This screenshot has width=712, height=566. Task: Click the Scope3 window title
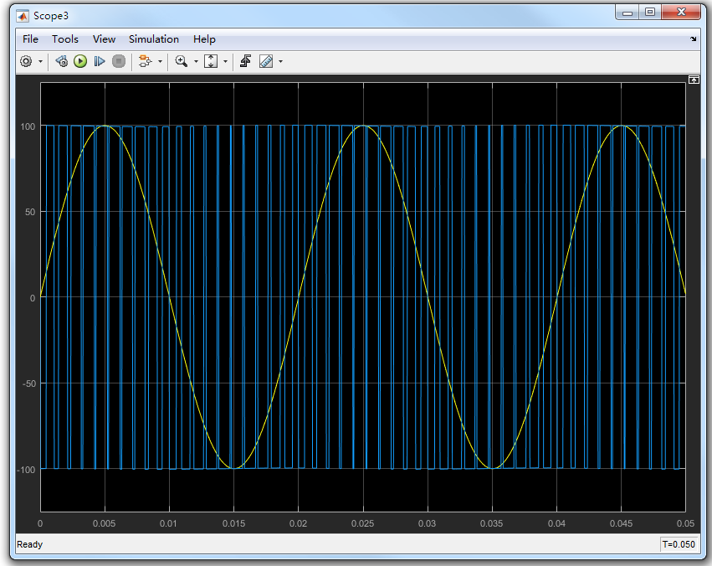(x=51, y=16)
